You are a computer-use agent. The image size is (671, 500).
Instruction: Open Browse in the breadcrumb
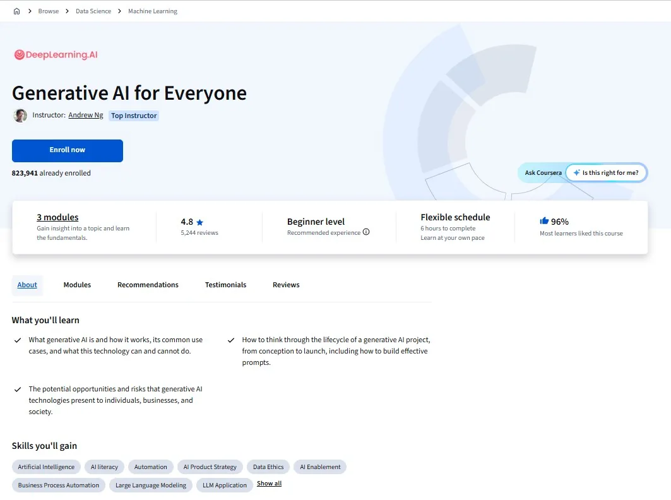click(x=49, y=11)
